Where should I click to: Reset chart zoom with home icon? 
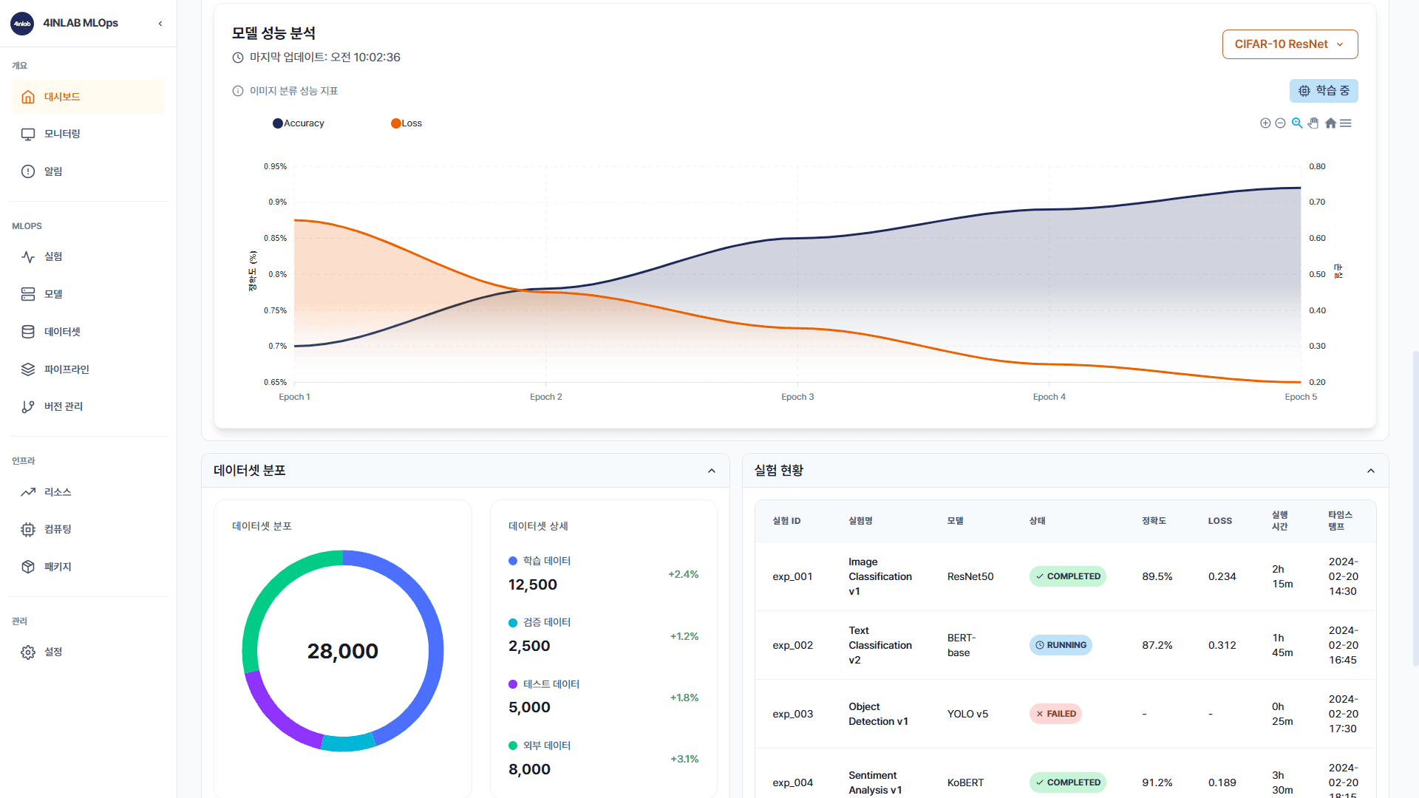pyautogui.click(x=1330, y=123)
